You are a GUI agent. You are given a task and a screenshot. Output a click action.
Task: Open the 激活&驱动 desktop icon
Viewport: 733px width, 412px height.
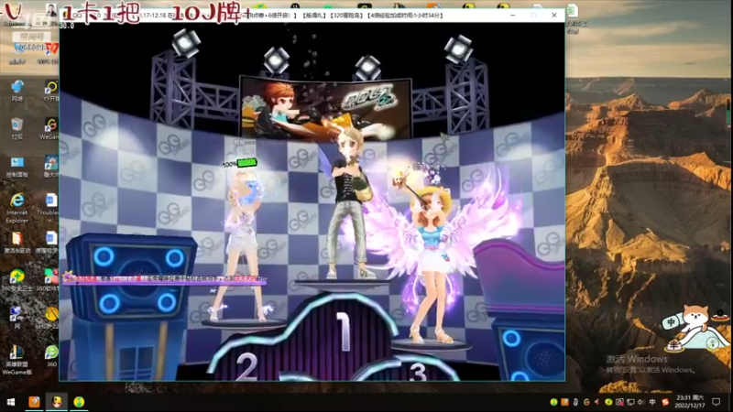coord(17,243)
